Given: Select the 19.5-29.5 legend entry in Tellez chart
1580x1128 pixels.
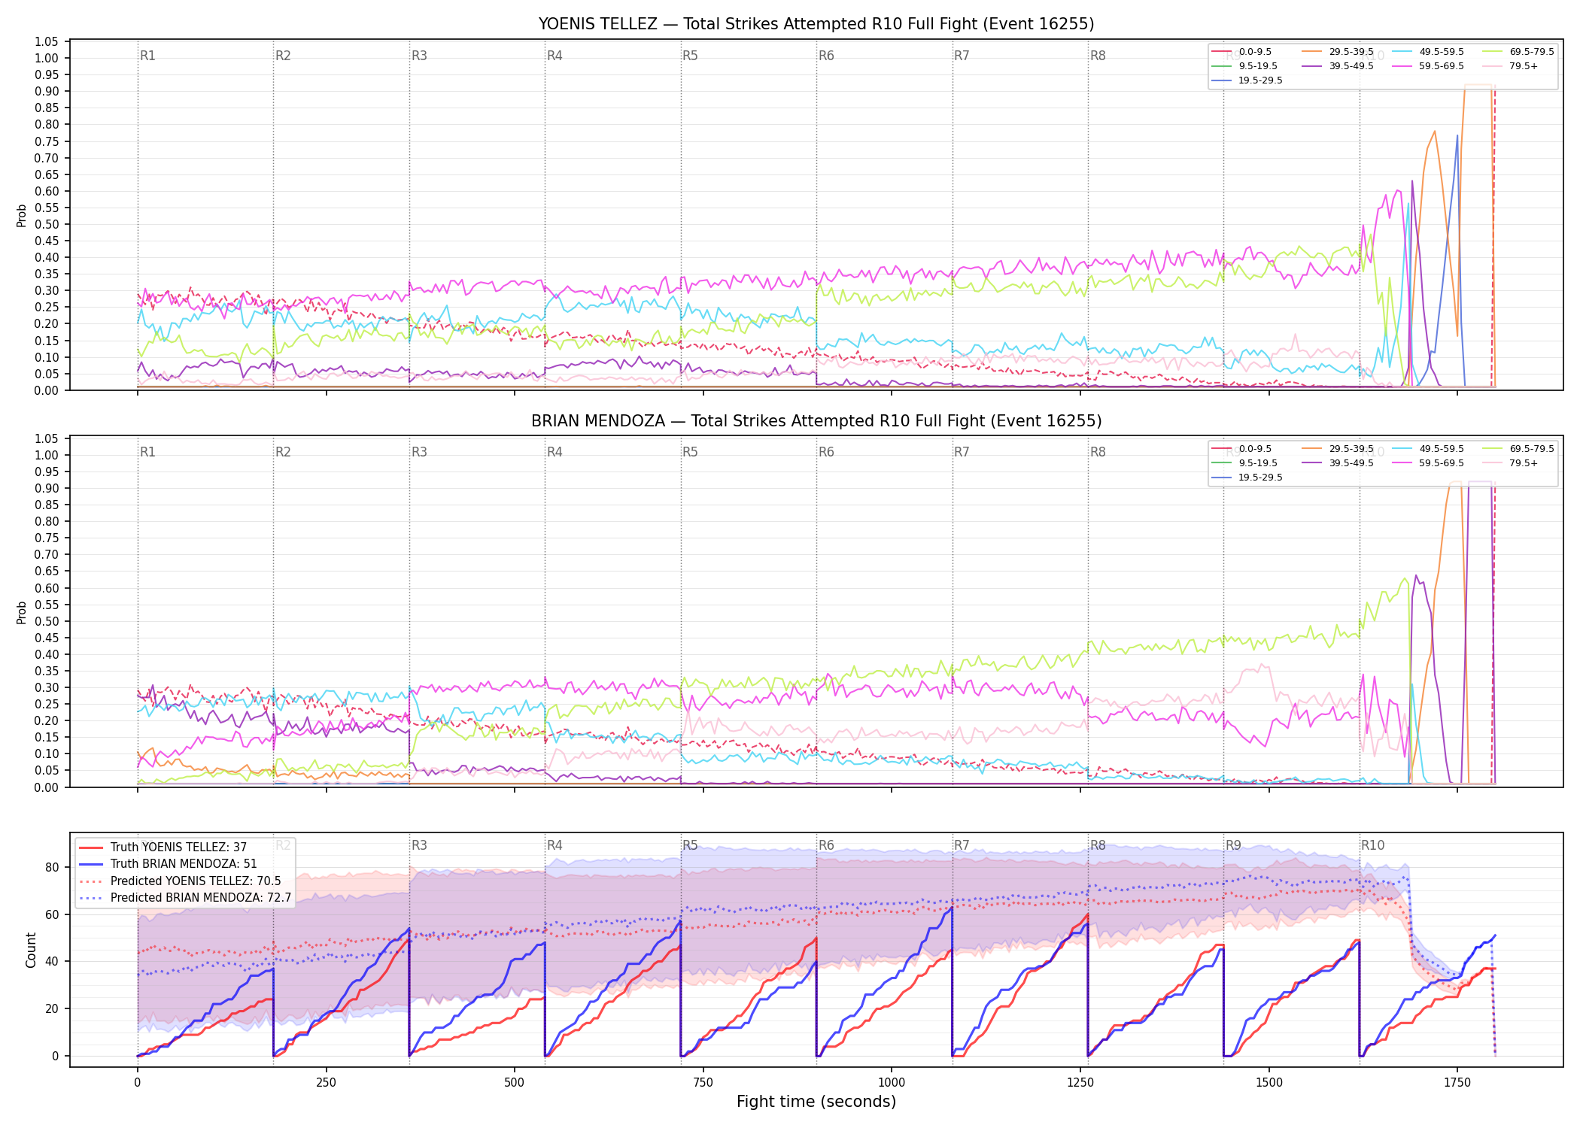Looking at the screenshot, I should pos(1247,80).
